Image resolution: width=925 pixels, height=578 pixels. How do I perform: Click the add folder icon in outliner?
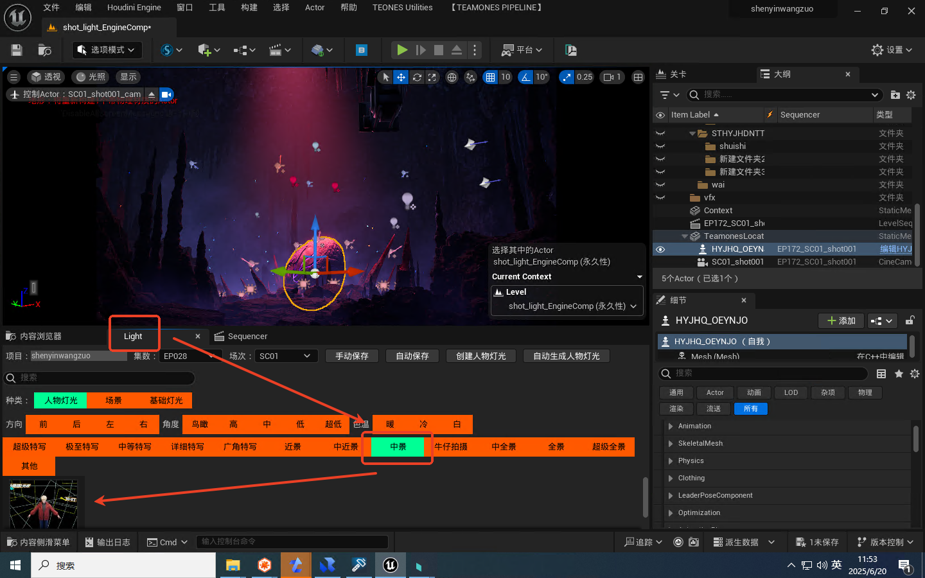(x=895, y=95)
